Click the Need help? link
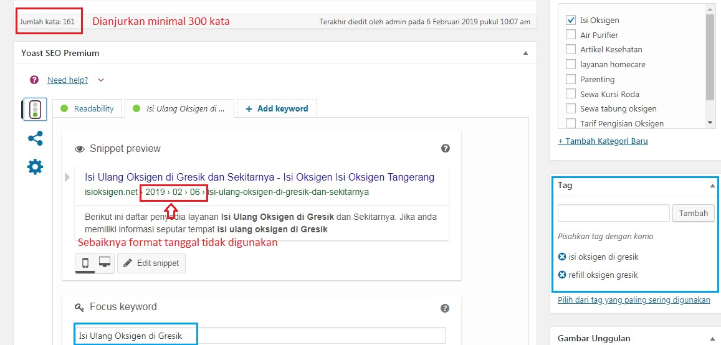721x345 pixels. coord(67,80)
